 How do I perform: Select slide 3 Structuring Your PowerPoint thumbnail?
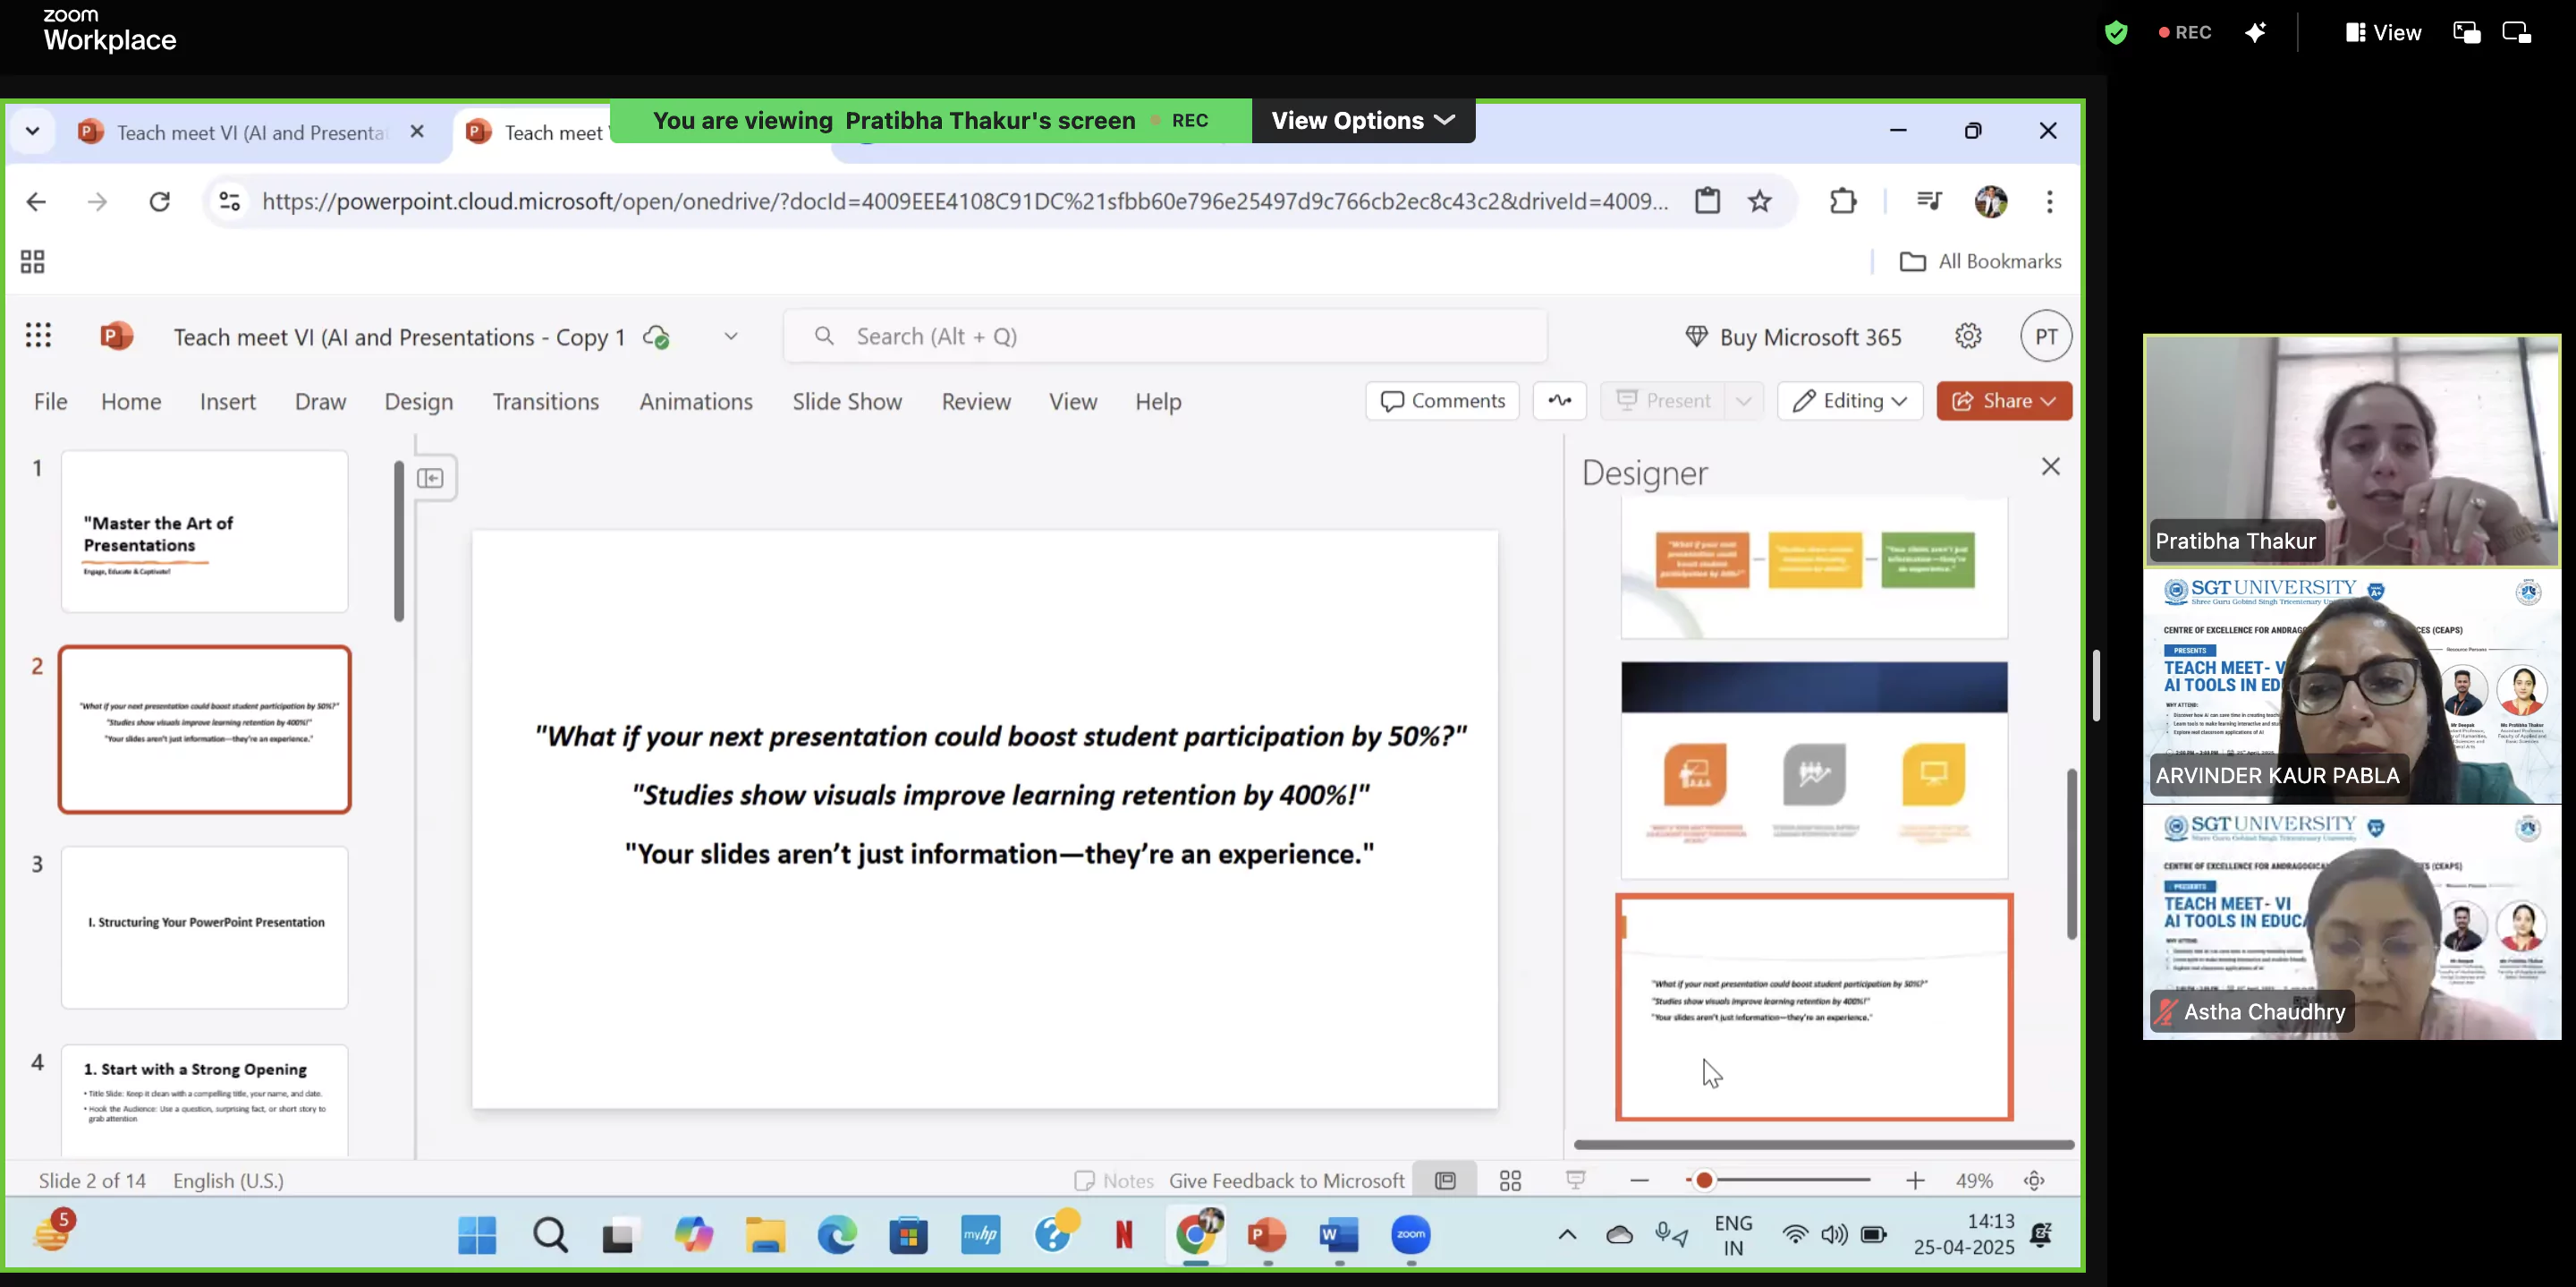pos(205,928)
